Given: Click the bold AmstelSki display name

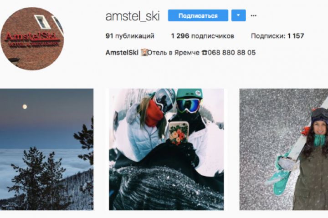Looking at the screenshot, I should pos(122,53).
